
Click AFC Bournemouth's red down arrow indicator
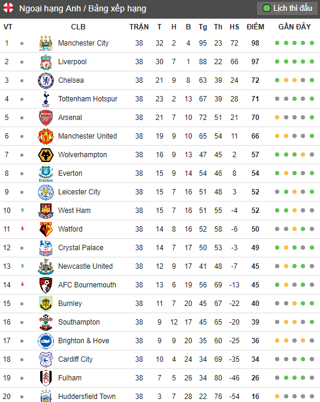(23, 284)
